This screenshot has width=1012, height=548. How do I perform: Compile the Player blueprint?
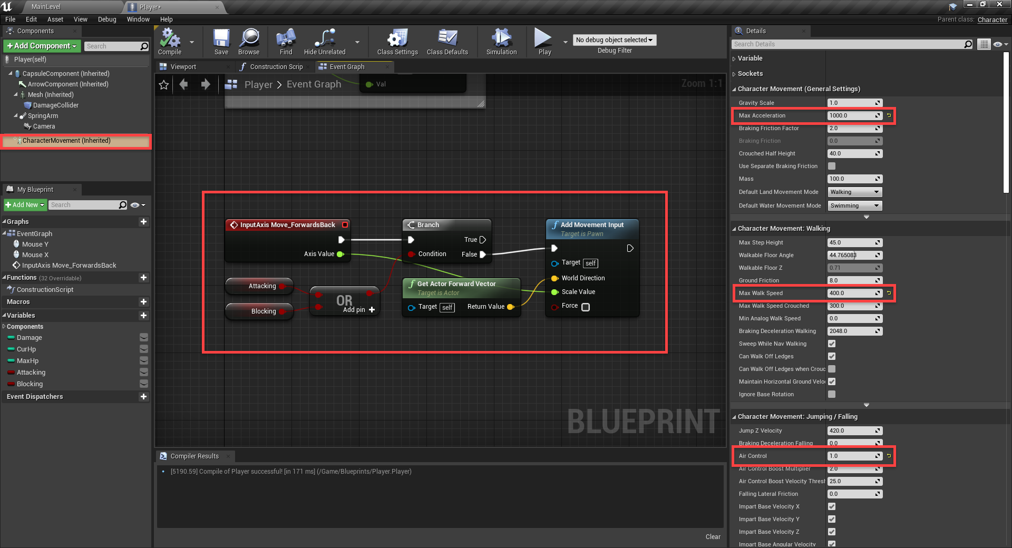coord(170,42)
